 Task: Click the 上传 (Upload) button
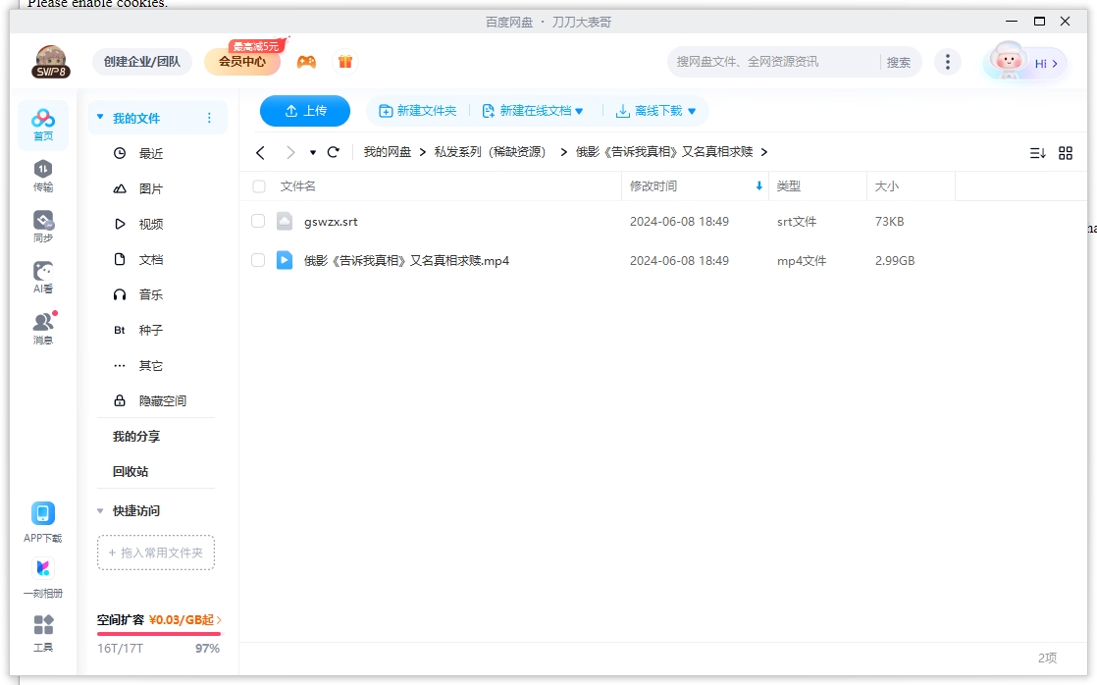(304, 111)
